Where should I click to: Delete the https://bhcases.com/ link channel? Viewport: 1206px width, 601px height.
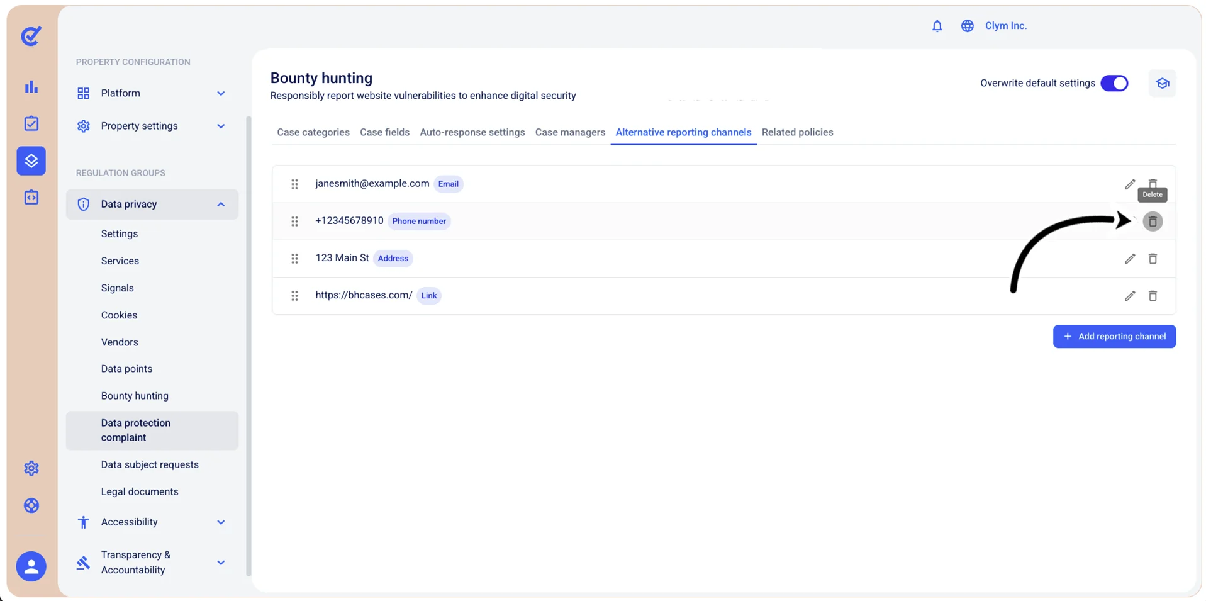pyautogui.click(x=1153, y=296)
